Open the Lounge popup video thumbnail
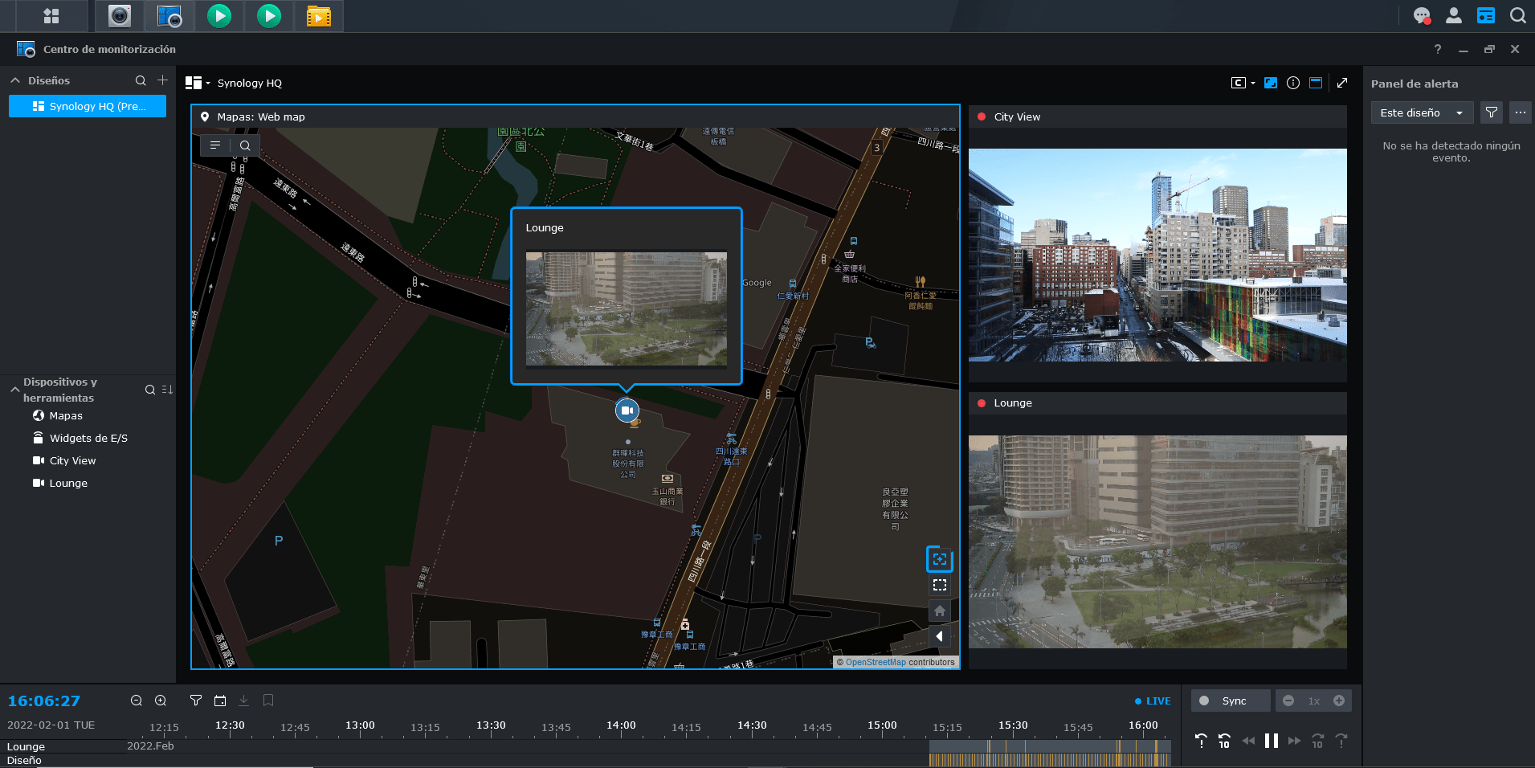This screenshot has width=1535, height=768. point(627,309)
